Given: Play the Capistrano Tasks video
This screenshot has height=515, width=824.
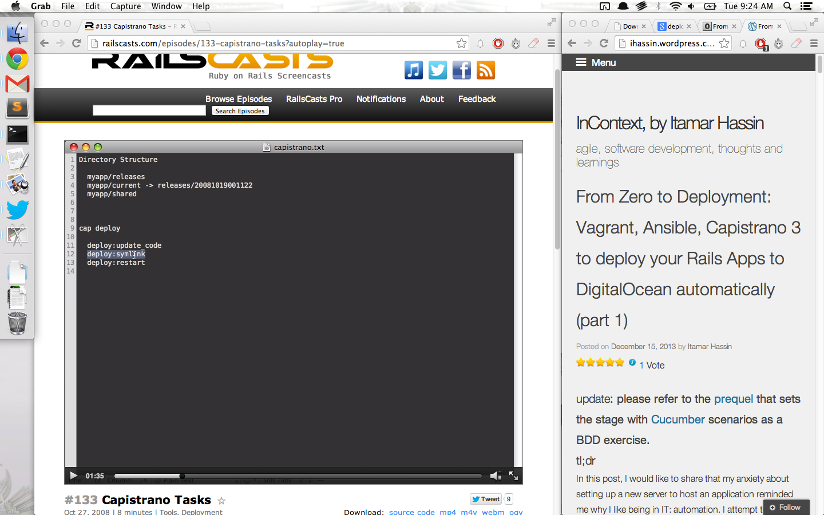Looking at the screenshot, I should click(73, 476).
